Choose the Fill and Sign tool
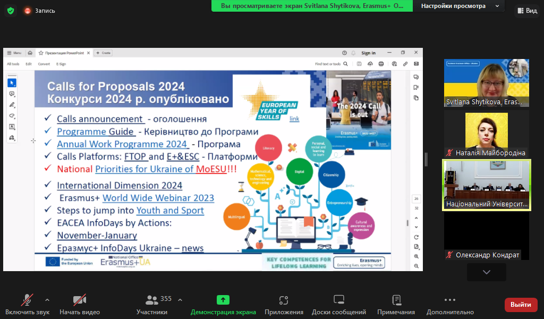 pyautogui.click(x=12, y=138)
